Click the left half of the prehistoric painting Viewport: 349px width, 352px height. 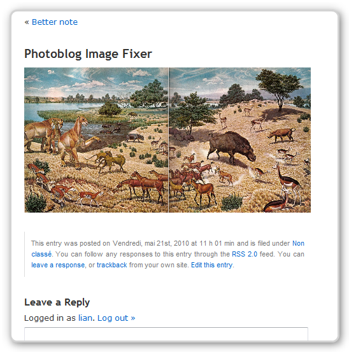pyautogui.click(x=96, y=140)
